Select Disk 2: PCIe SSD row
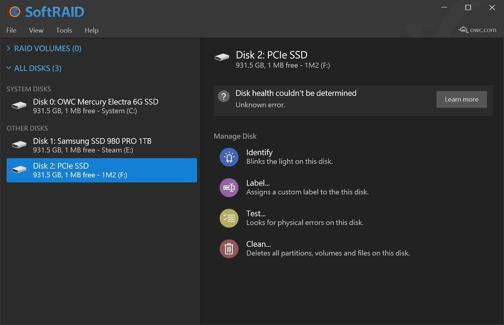This screenshot has height=325, width=504. tap(101, 170)
